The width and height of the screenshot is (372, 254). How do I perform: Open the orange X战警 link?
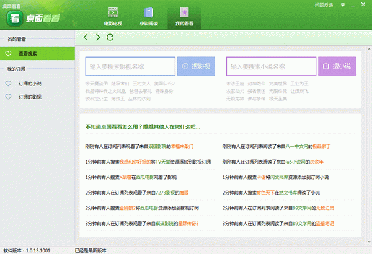click(x=125, y=177)
